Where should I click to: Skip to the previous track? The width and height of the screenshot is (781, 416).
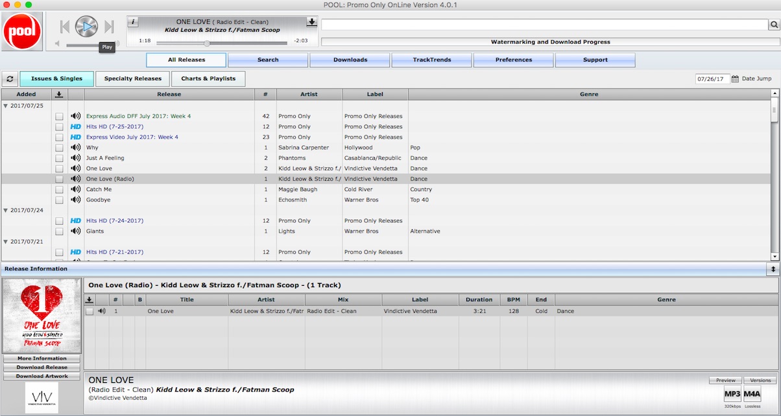64,27
